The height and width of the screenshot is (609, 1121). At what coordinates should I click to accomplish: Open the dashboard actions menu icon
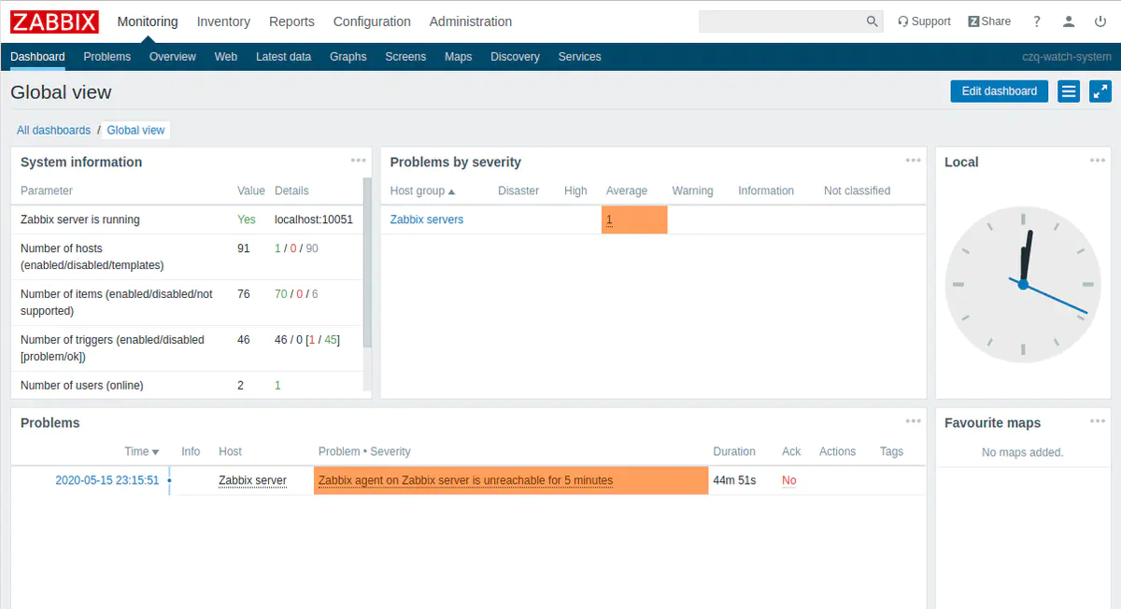1070,92
